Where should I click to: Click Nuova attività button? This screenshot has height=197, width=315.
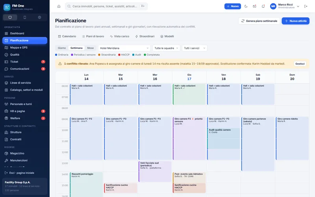296,21
